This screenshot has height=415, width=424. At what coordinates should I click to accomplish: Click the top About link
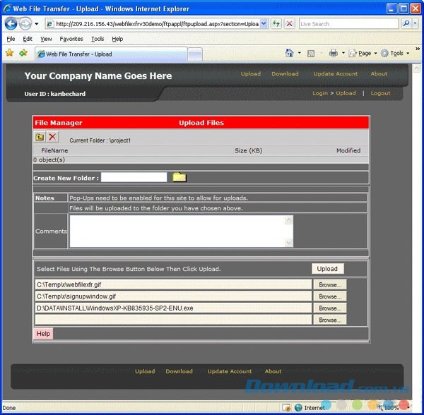379,73
